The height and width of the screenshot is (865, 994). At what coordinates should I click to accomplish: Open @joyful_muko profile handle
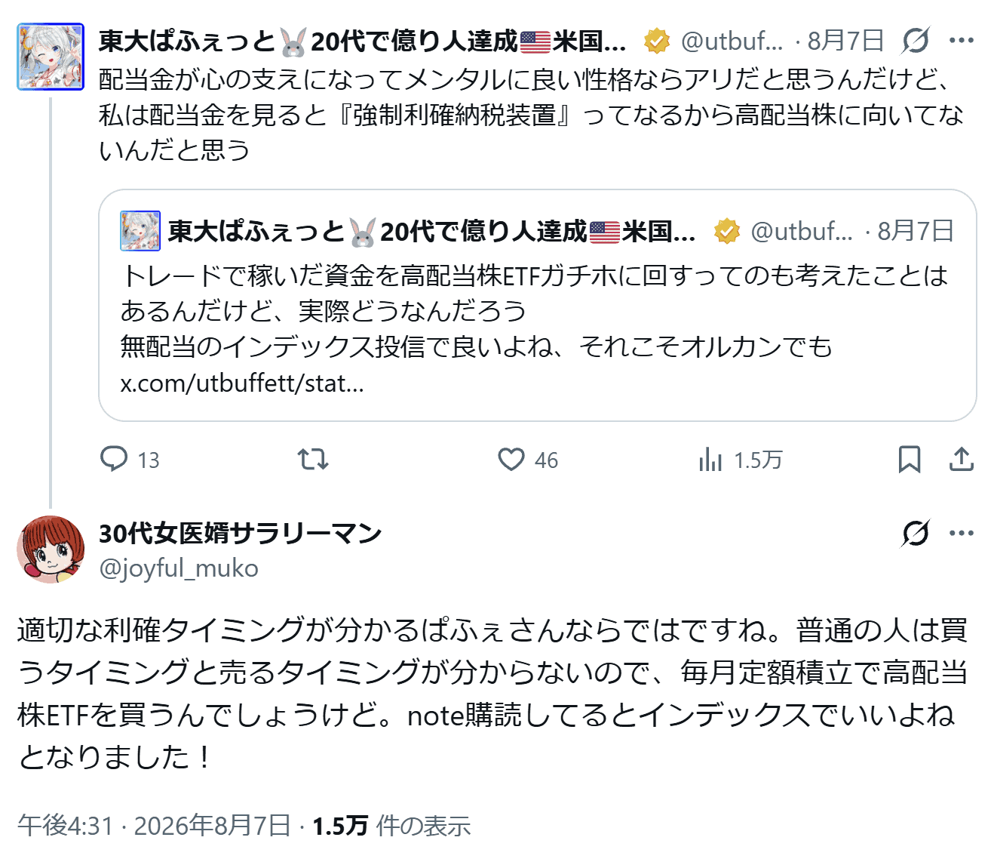pyautogui.click(x=179, y=568)
